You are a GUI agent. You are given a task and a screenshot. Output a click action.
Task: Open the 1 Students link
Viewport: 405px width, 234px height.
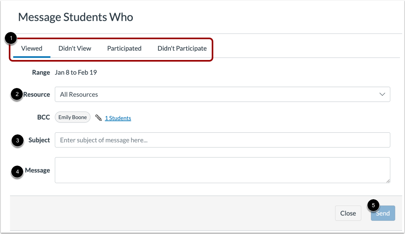pos(118,118)
